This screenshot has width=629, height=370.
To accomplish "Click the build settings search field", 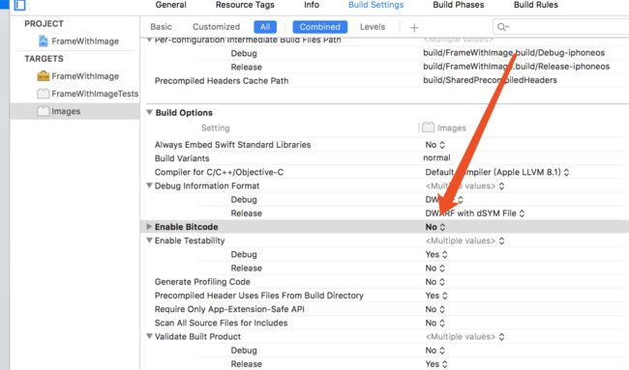I will pos(561,27).
